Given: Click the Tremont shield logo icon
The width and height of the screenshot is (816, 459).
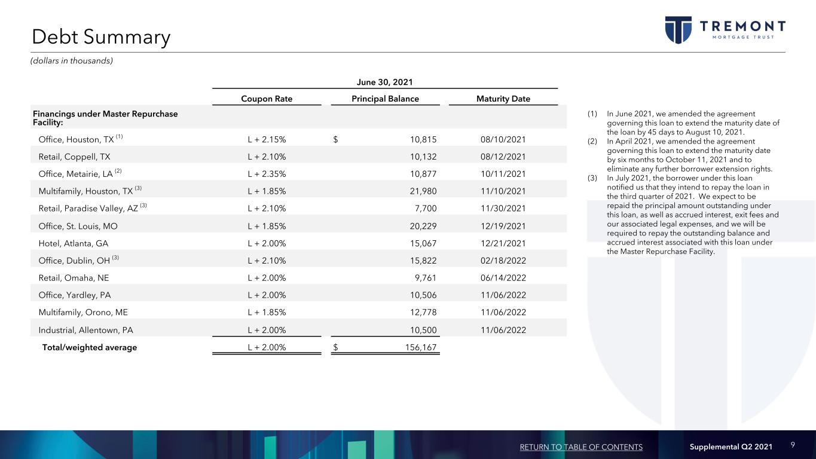Looking at the screenshot, I should 679,30.
